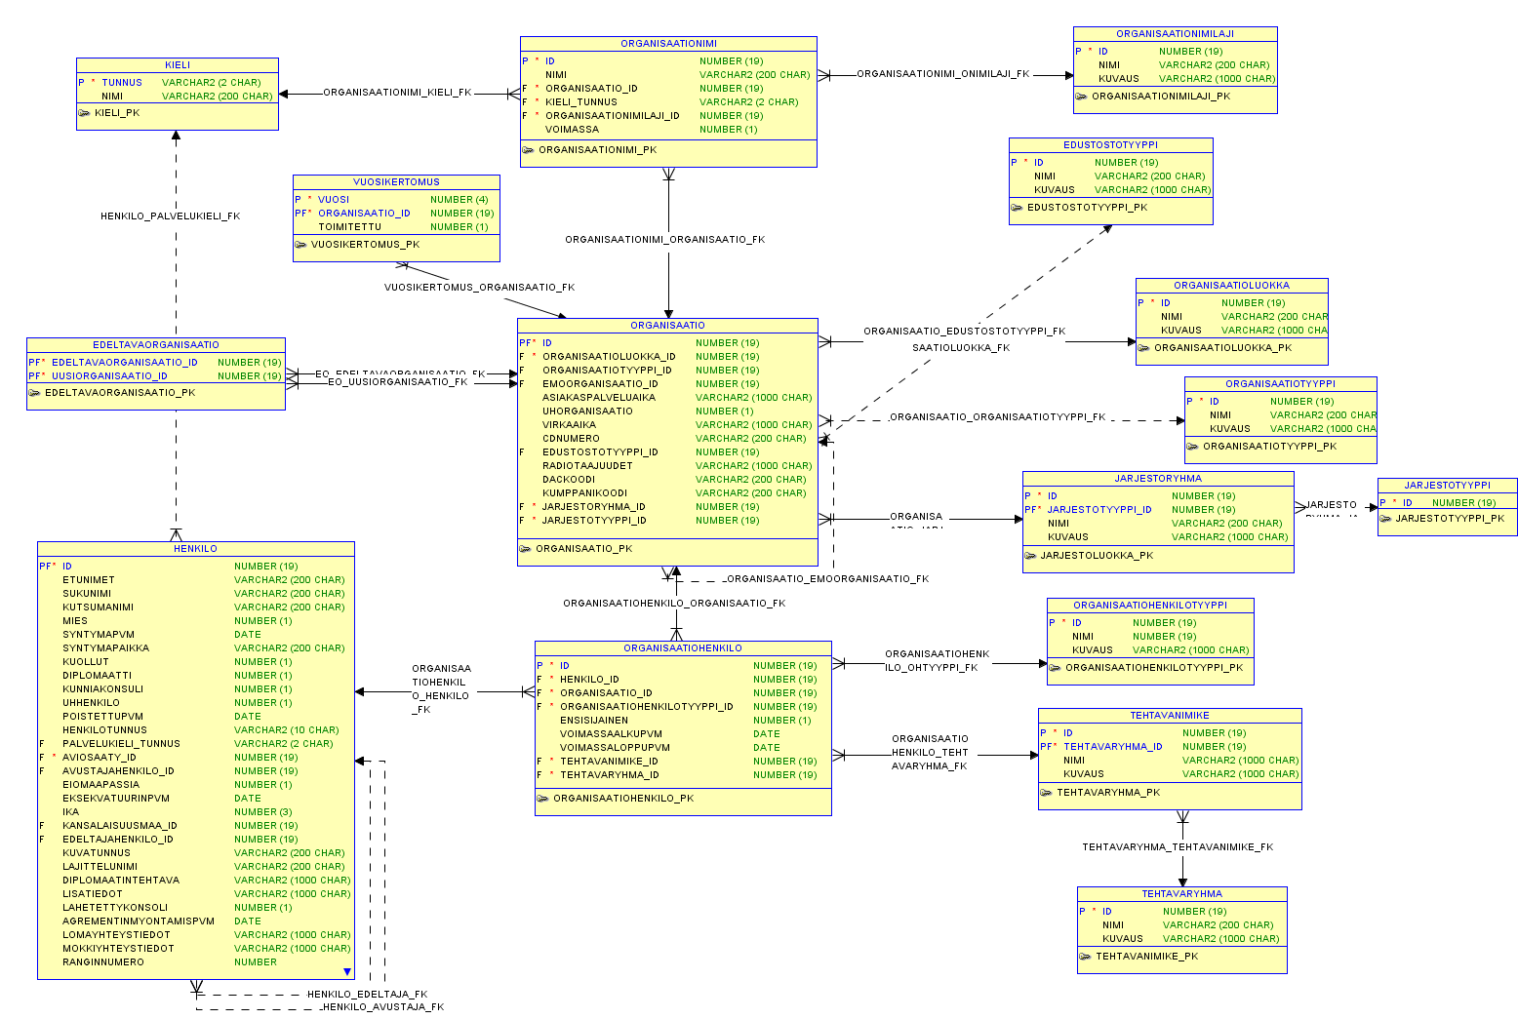The width and height of the screenshot is (1518, 1019).
Task: Select TUNNUS column in KIELI table
Action: pyautogui.click(x=178, y=83)
